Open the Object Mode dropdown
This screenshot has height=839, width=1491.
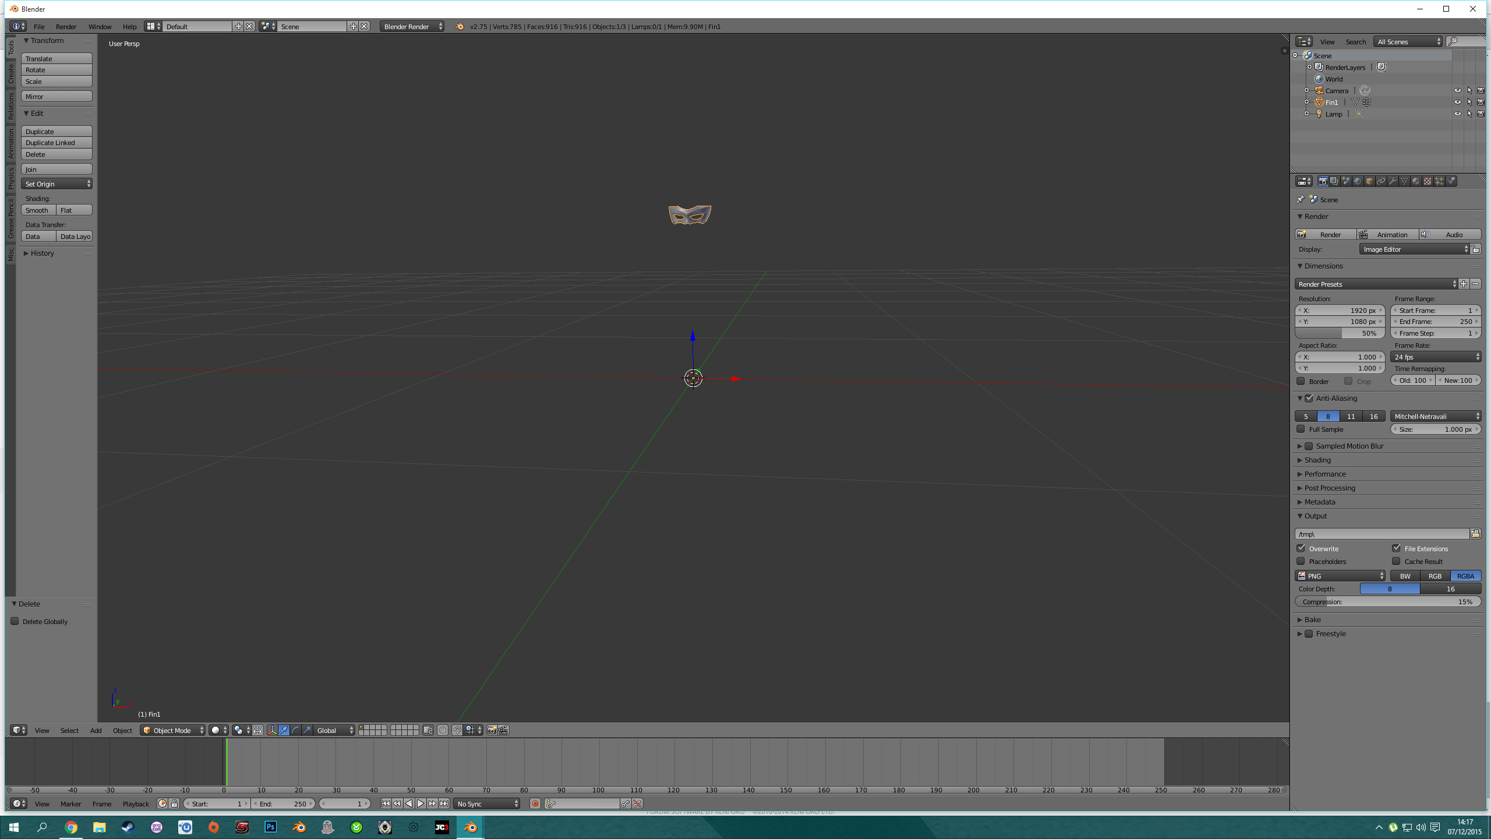pyautogui.click(x=173, y=730)
